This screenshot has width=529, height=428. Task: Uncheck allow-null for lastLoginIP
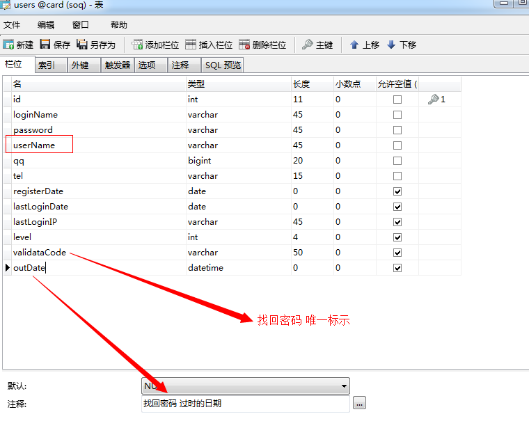397,222
